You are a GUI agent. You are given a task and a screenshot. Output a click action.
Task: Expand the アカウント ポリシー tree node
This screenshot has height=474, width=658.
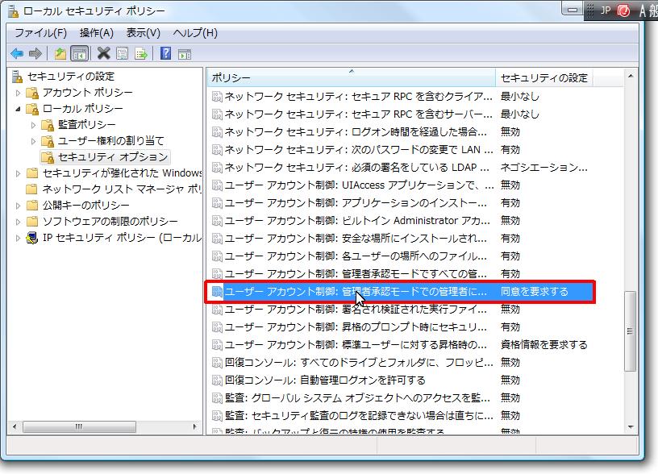tap(19, 93)
